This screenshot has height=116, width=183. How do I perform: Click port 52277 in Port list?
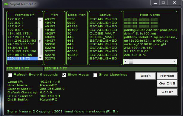tap(50, 51)
